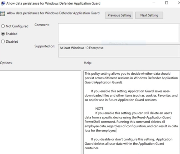Image resolution: width=180 pixels, height=154 pixels.
Task: Click the policy icon in title bar
Action: point(3,3)
